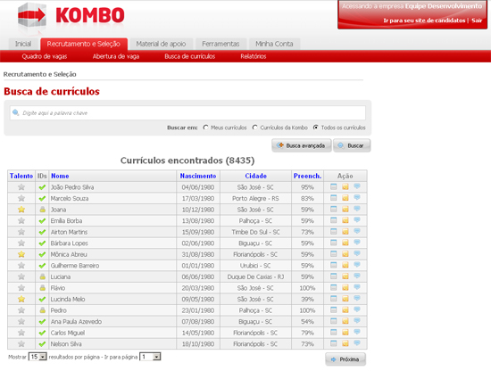This screenshot has height=371, width=491.
Task: Open blue window icon in João Pedro Silva row
Action: point(334,186)
